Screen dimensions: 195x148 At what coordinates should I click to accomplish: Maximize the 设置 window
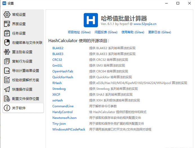[178, 3]
